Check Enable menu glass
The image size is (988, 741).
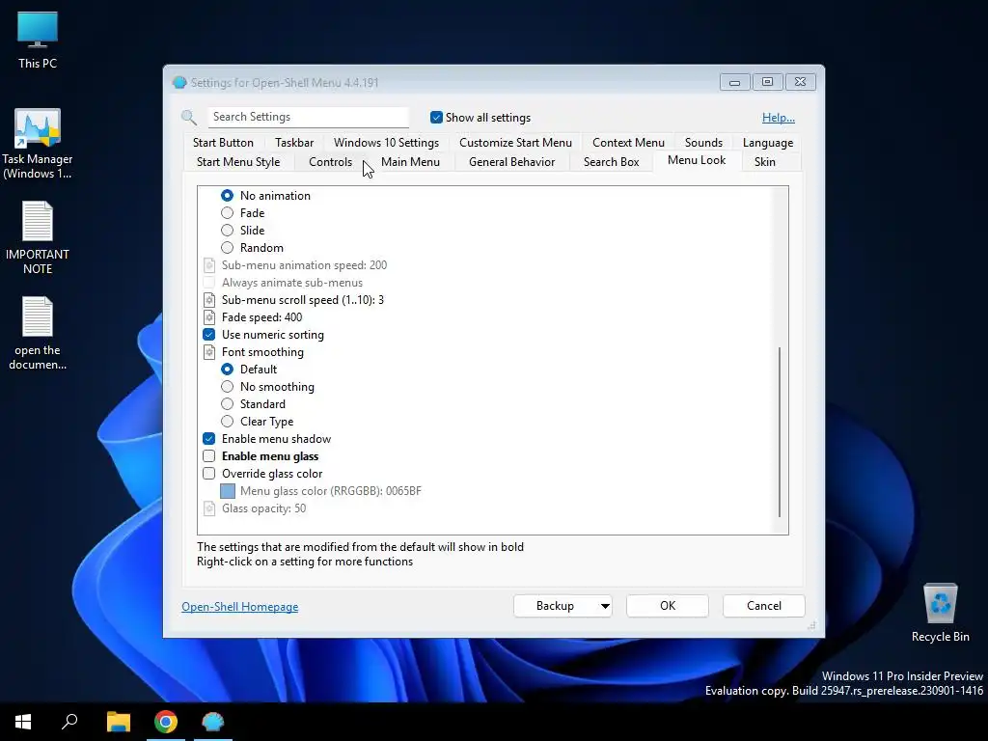click(x=209, y=456)
